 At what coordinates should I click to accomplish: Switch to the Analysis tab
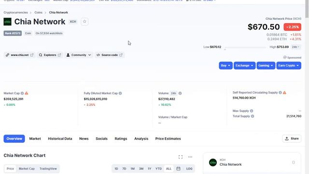[x=141, y=139]
